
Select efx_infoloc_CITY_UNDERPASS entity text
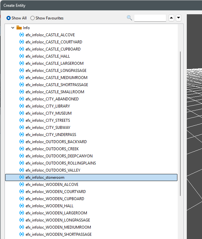pyautogui.click(x=51, y=135)
